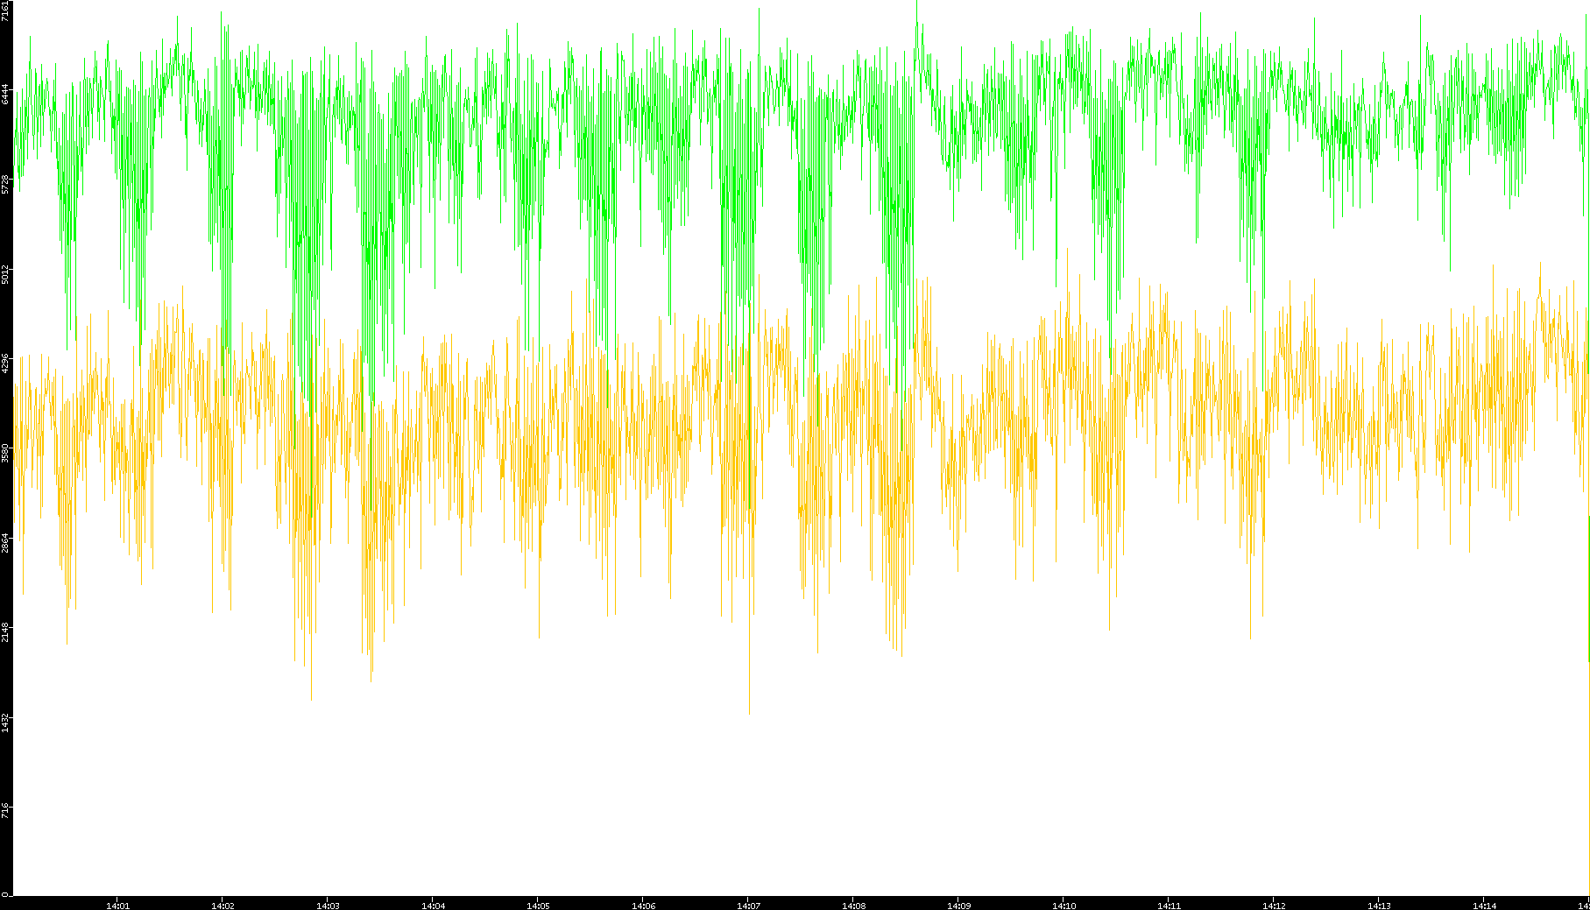Select the 3580 vertical axis value
The width and height of the screenshot is (1590, 910).
pyautogui.click(x=6, y=453)
